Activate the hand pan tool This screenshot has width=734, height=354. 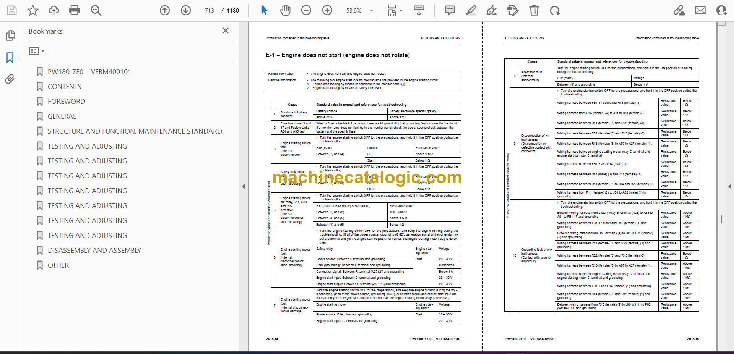tap(285, 10)
